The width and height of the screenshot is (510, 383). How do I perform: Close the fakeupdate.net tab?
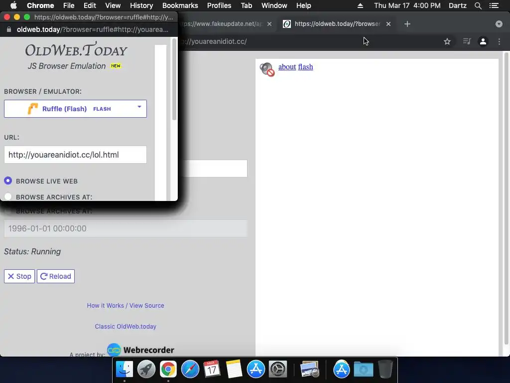[269, 24]
